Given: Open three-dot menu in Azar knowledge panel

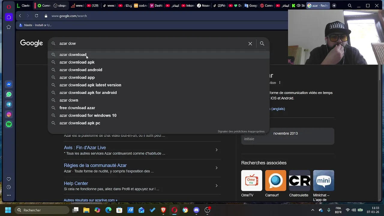Looking at the screenshot, I should (x=280, y=82).
